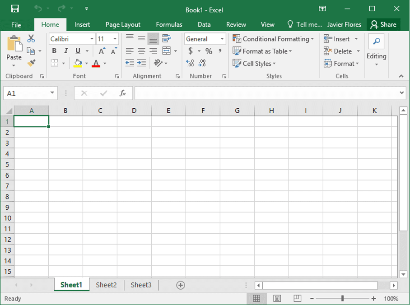This screenshot has height=305, width=410.
Task: Toggle italic formatting
Action: [65, 51]
